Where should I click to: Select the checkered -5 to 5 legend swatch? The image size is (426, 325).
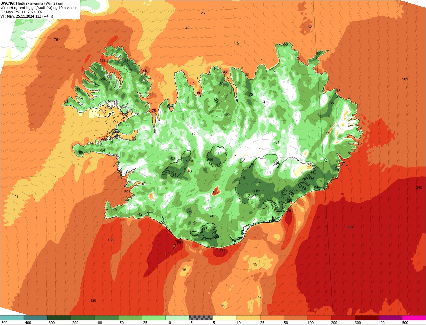coord(201,318)
